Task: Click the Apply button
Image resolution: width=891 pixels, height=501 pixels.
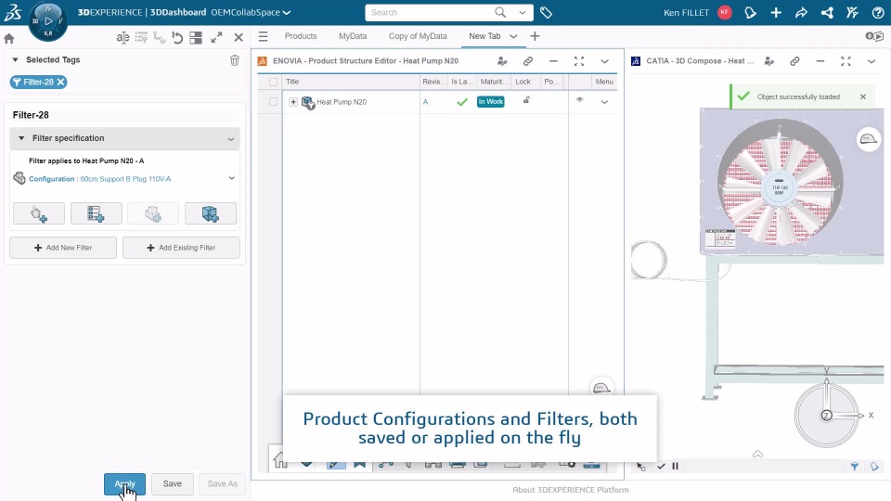Action: click(x=124, y=484)
